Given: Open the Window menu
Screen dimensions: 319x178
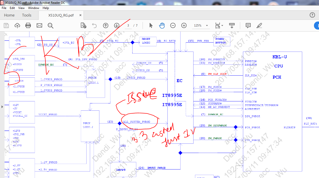Looking at the screenshot, I should 34,8.
